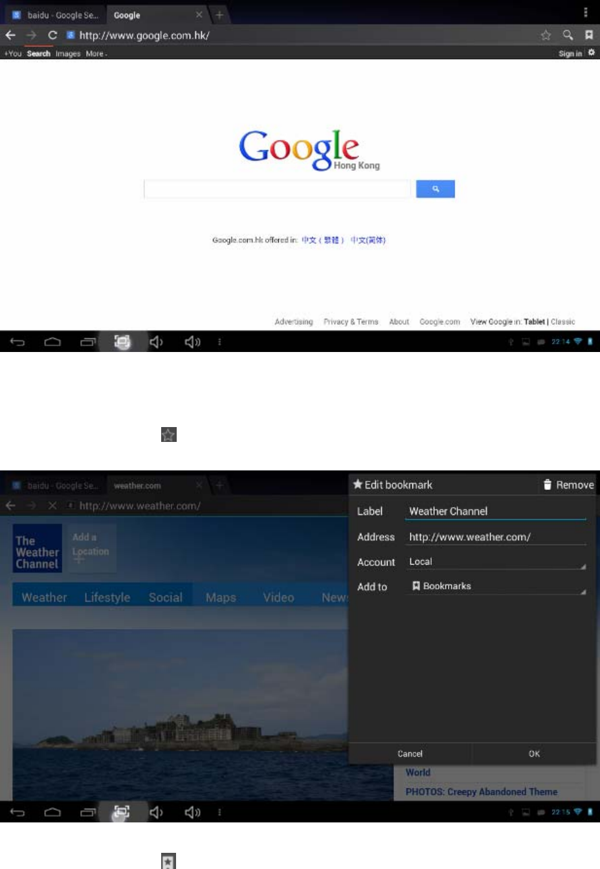Screen dimensions: 600x869
Task: Tap recent apps button below the Google page
Action: click(x=87, y=342)
